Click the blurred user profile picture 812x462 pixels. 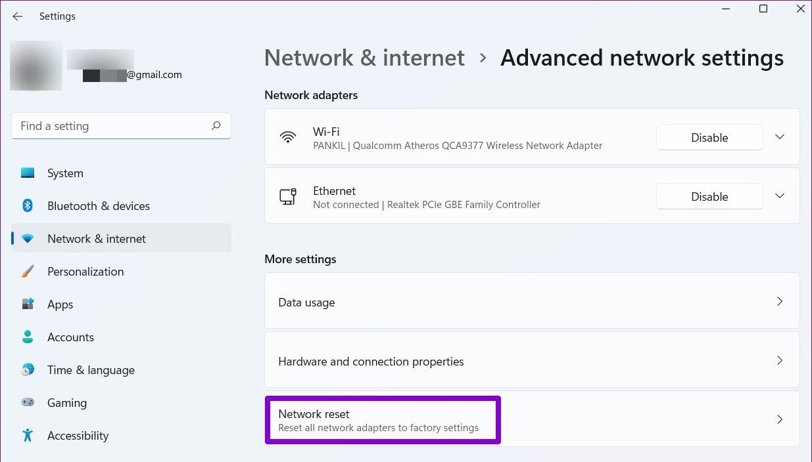(36, 66)
